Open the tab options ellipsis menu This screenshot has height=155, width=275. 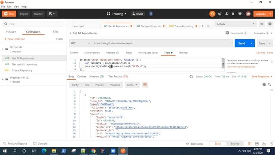(208, 26)
